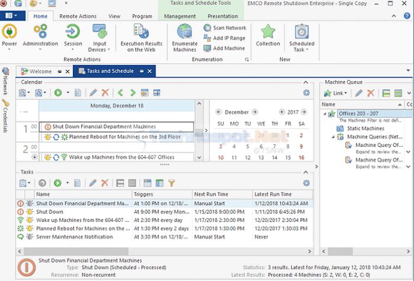
Task: Pin the Tasks and Schedule tab
Action: 141,71
